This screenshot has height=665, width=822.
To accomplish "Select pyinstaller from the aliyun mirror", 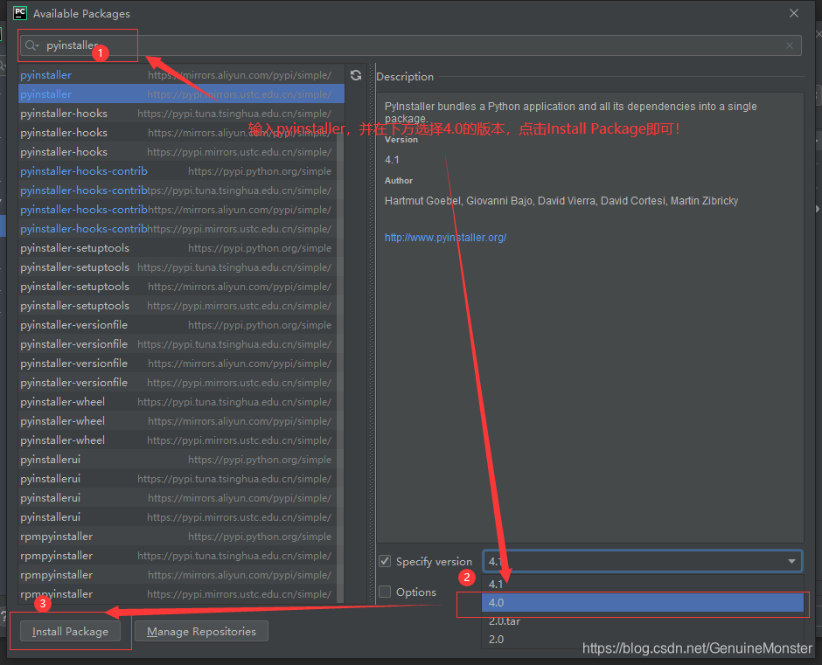I will [x=181, y=75].
